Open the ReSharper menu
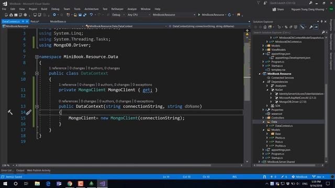 117,9
